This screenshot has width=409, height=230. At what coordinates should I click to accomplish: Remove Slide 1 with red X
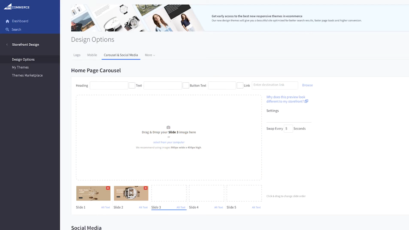pyautogui.click(x=108, y=188)
